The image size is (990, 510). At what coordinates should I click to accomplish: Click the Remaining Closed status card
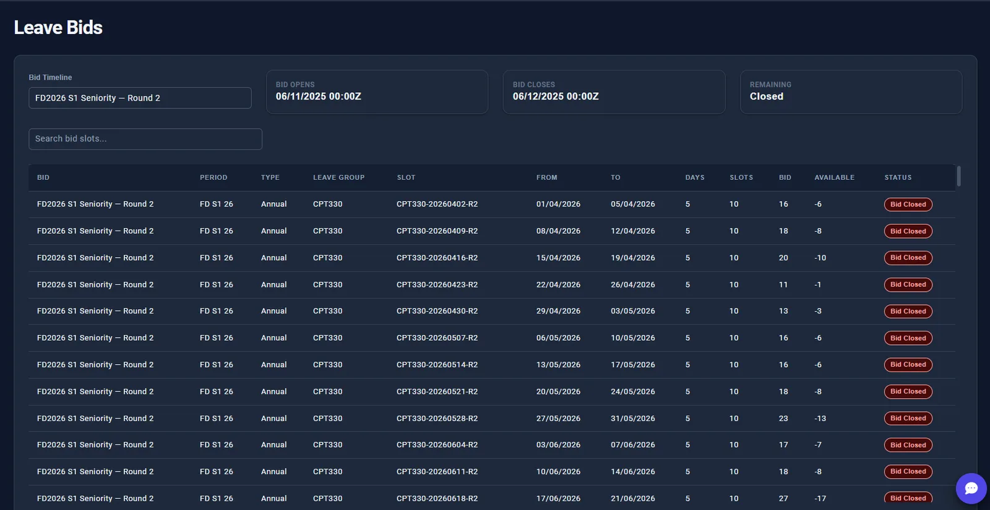[x=851, y=92]
